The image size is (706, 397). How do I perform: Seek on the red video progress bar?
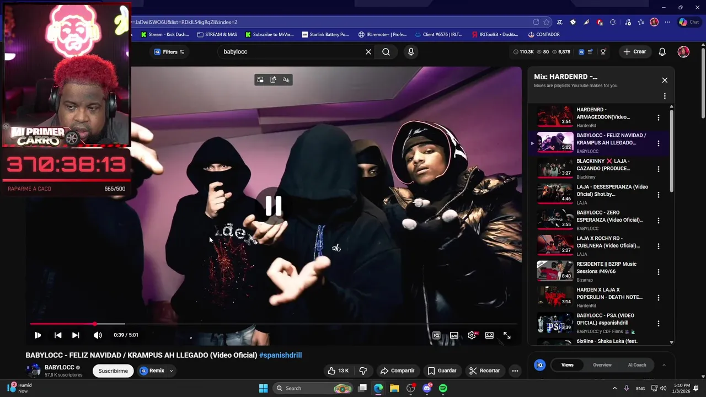pos(274,324)
